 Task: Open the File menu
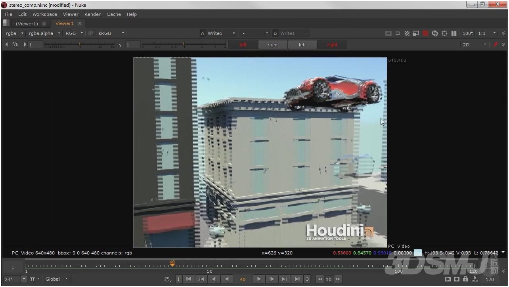pos(8,14)
